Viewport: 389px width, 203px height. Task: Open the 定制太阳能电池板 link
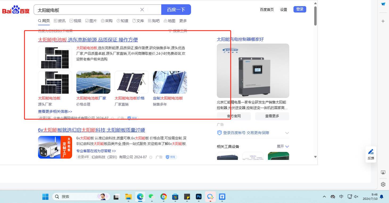[168, 98]
